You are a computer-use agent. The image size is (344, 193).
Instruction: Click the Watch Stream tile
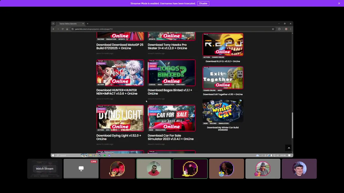(x=45, y=169)
